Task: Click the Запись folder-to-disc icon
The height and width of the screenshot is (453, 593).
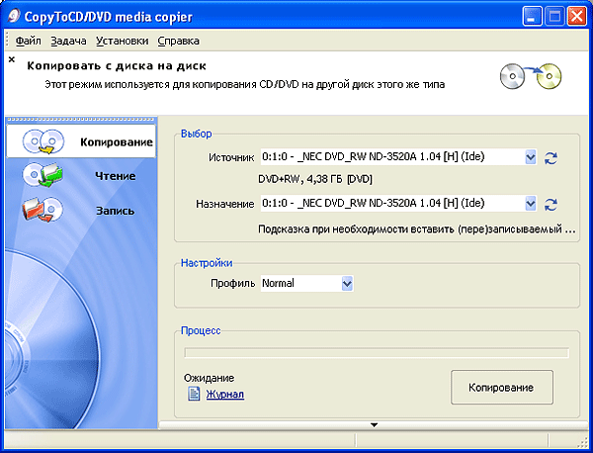Action: pos(42,210)
